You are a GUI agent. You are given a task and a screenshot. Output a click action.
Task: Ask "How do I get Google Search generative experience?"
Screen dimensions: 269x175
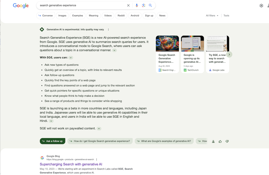click(100, 141)
